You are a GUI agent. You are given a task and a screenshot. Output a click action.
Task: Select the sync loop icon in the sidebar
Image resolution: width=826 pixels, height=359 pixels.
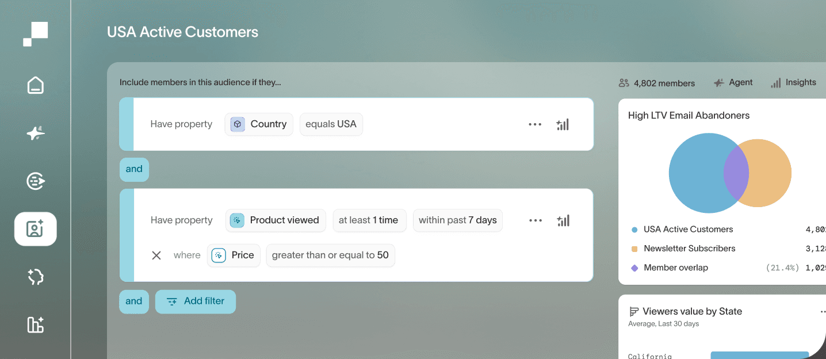click(35, 277)
